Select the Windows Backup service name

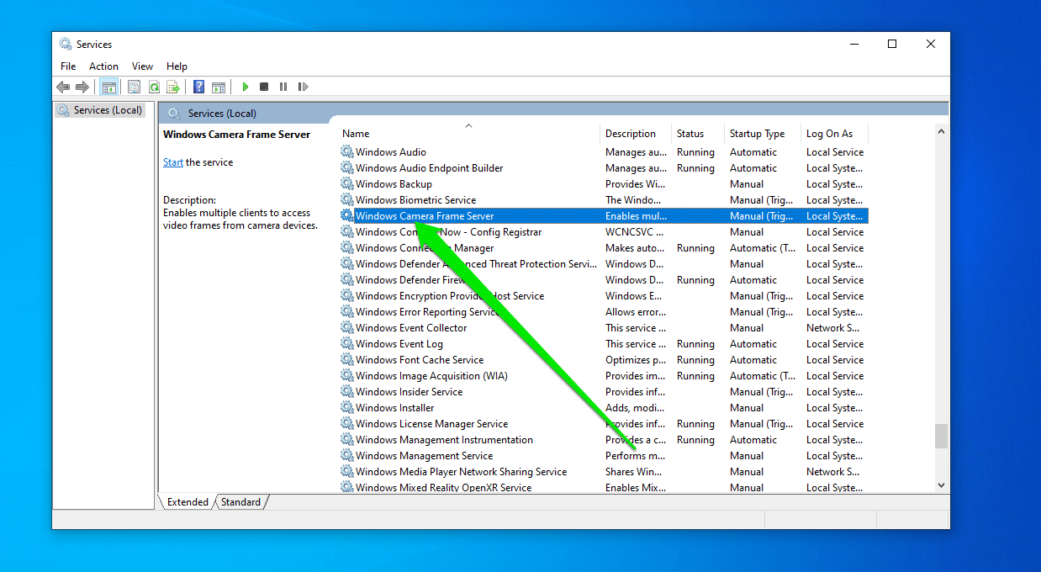394,184
